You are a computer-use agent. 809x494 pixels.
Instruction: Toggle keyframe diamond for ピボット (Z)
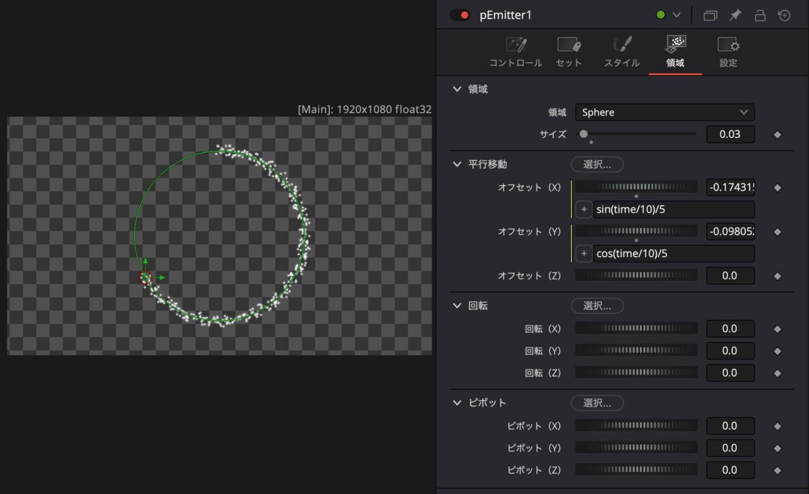pos(777,470)
